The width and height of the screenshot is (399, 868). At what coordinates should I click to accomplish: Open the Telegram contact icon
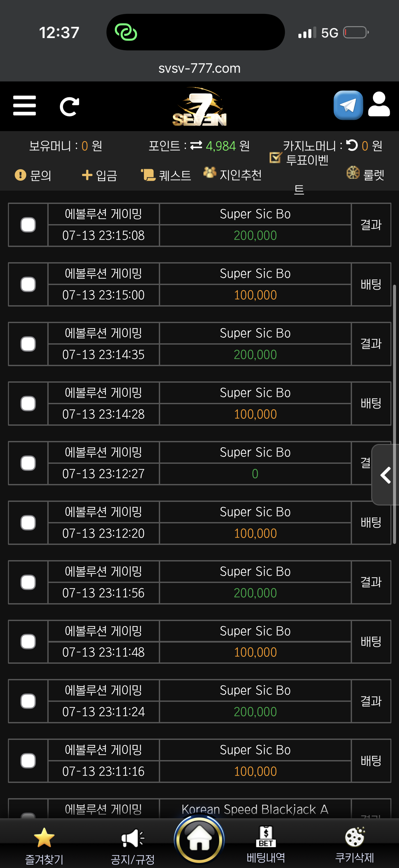[x=348, y=105]
